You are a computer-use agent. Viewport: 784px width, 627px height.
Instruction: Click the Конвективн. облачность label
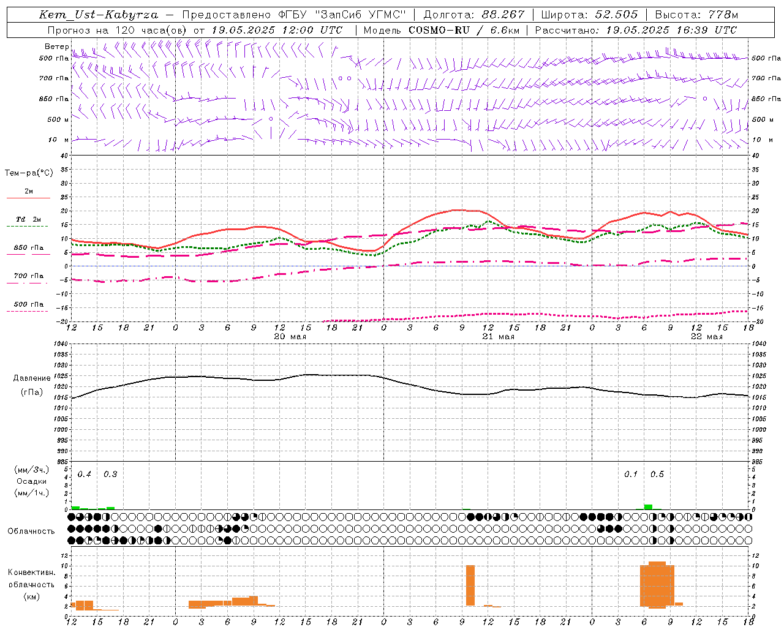[x=31, y=579]
